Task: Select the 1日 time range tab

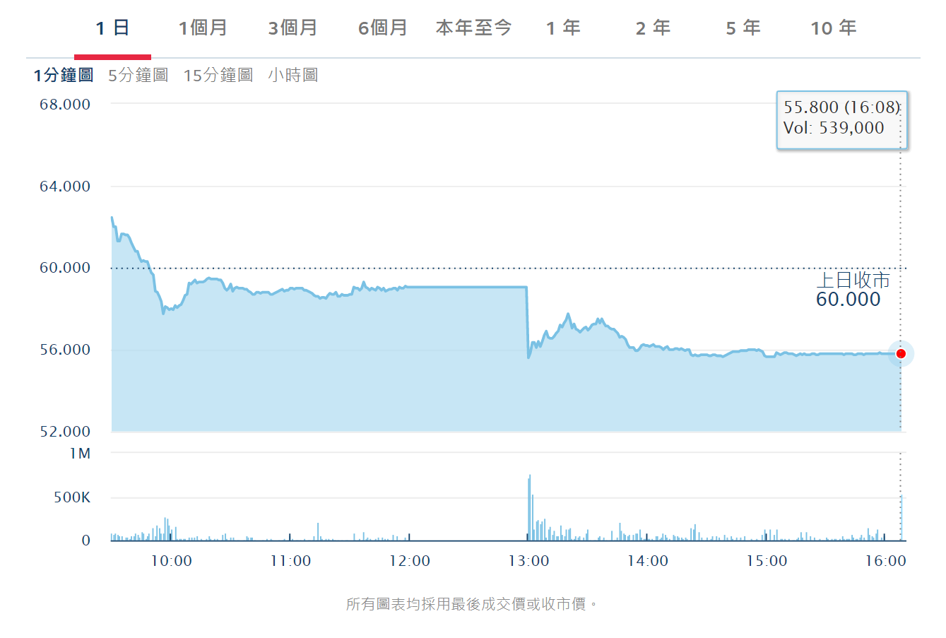Action: pos(112,28)
